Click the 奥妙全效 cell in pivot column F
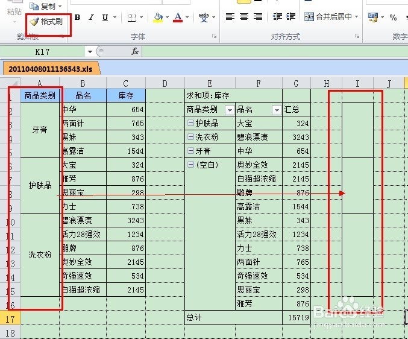The height and width of the screenshot is (339, 408). tap(259, 165)
